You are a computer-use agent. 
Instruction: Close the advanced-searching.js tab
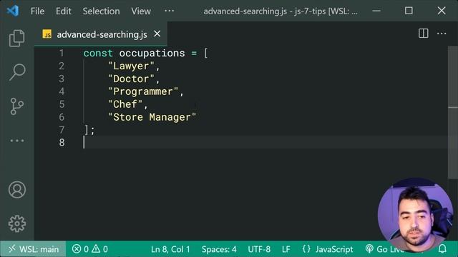(x=157, y=34)
